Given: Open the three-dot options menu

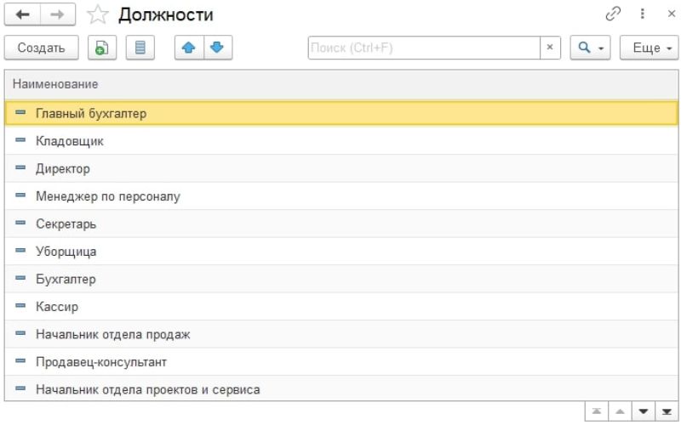Looking at the screenshot, I should click(x=642, y=14).
